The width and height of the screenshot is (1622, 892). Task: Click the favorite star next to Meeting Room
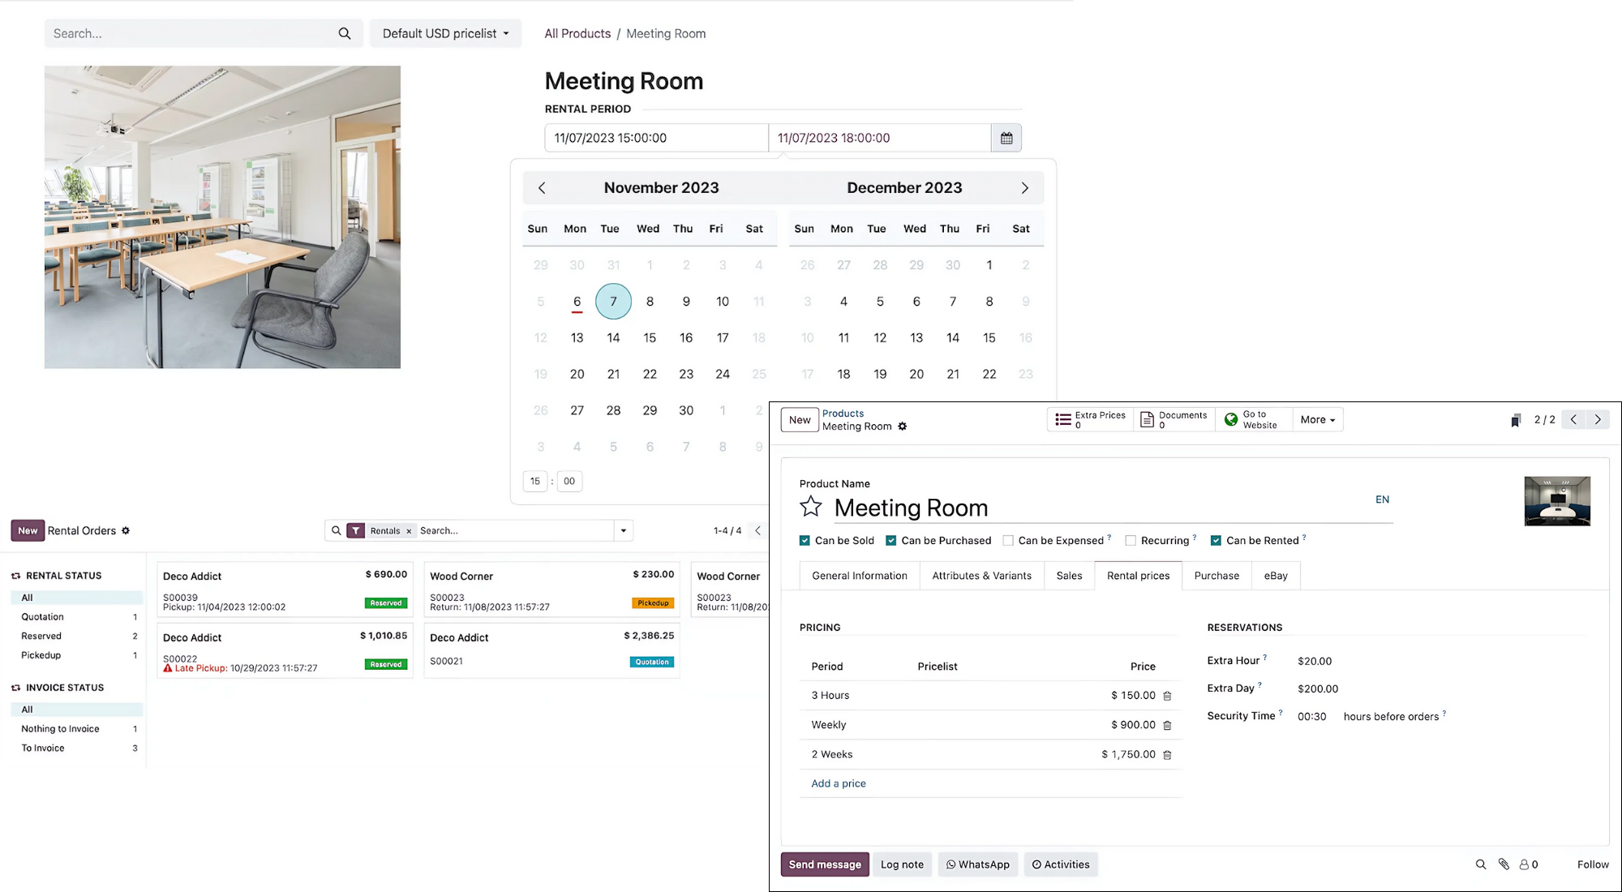pos(810,507)
